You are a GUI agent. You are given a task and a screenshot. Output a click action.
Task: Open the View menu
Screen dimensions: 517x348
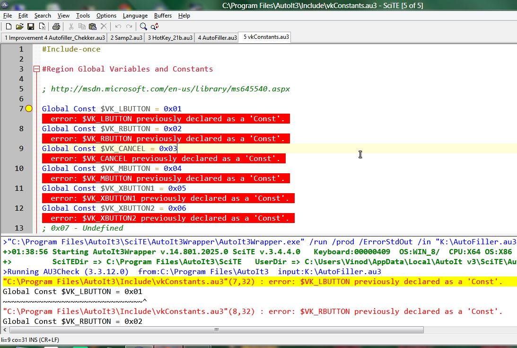[63, 16]
